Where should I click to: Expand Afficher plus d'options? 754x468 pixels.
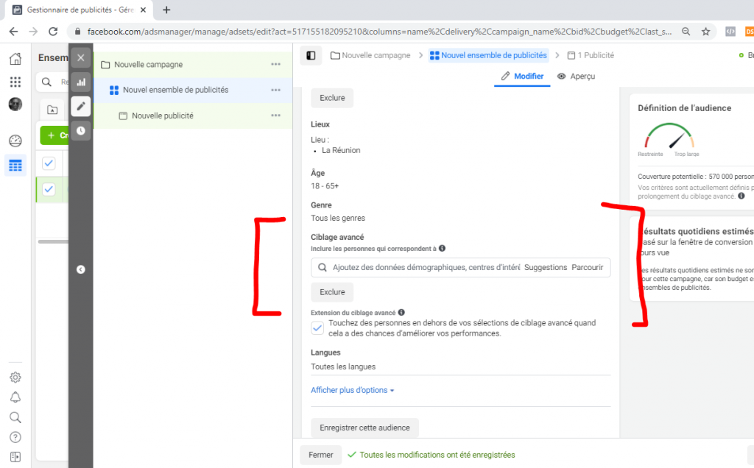click(x=352, y=390)
